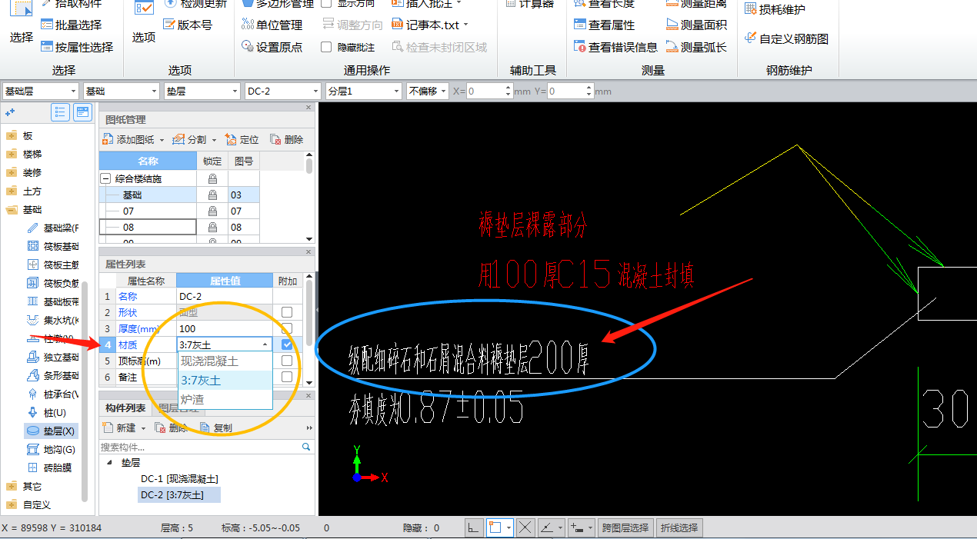This screenshot has height=539, width=977.
Task: Click 设置原点 set origin tool
Action: pos(272,47)
